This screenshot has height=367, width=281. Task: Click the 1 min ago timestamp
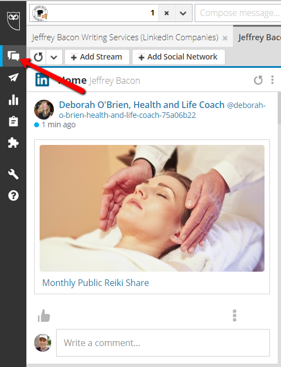point(58,125)
